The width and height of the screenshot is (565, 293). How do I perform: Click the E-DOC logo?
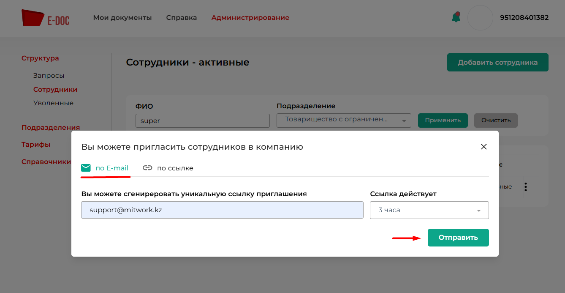45,18
